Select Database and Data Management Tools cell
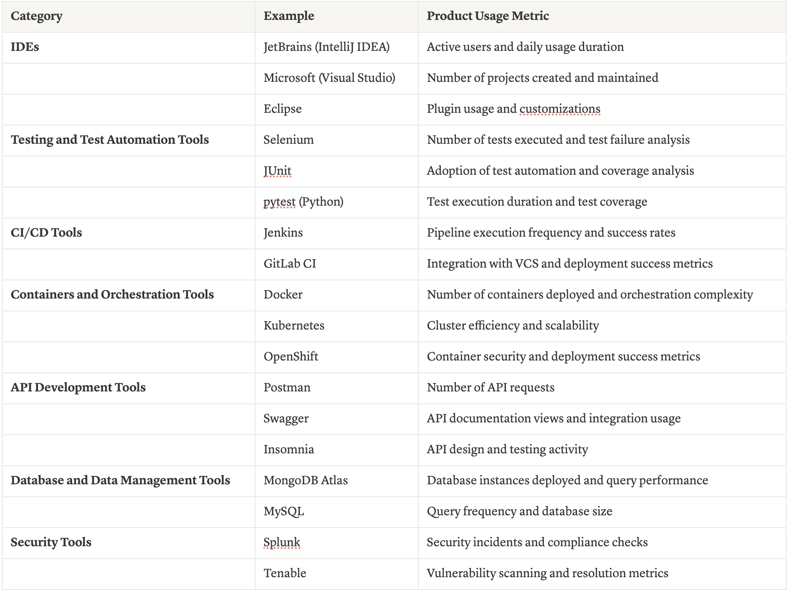 coord(120,481)
